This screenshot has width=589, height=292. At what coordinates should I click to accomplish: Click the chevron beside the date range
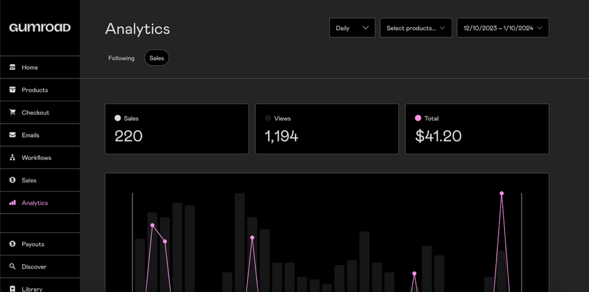coord(540,28)
